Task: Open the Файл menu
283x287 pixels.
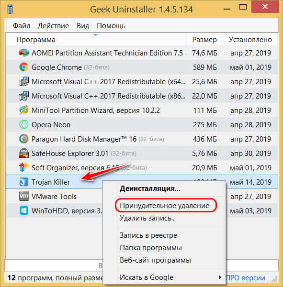Action: (x=22, y=26)
